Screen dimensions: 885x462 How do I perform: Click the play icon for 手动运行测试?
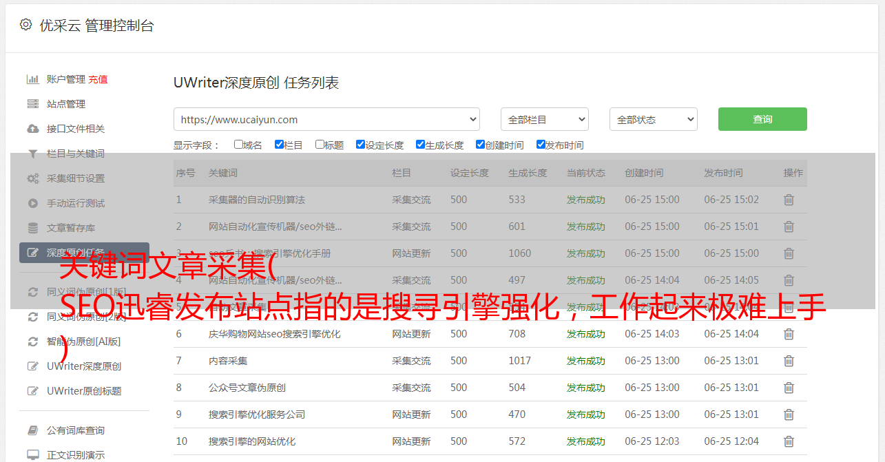click(x=32, y=203)
